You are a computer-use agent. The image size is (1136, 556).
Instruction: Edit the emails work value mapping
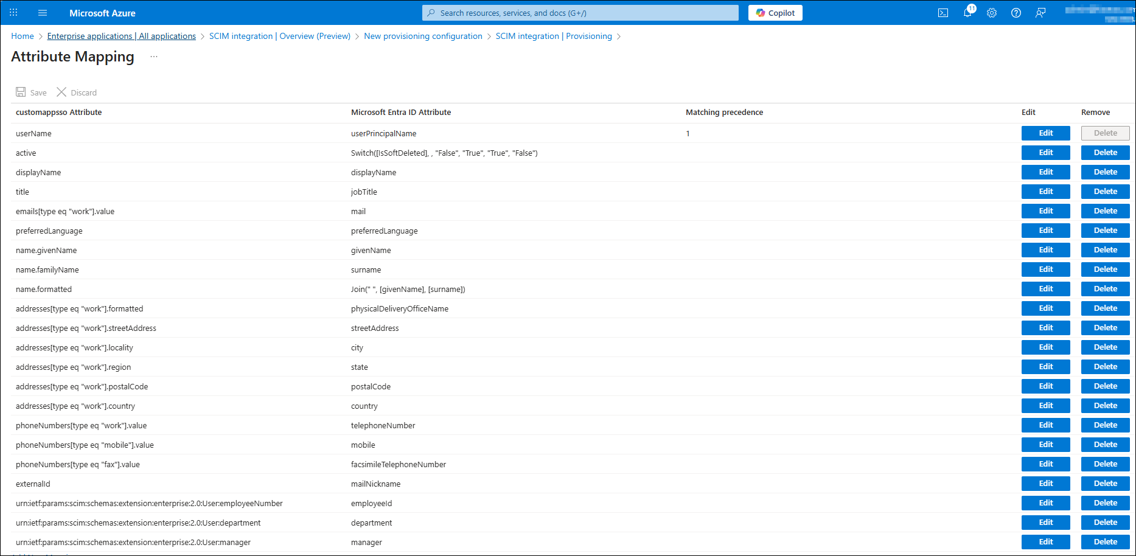(x=1045, y=211)
